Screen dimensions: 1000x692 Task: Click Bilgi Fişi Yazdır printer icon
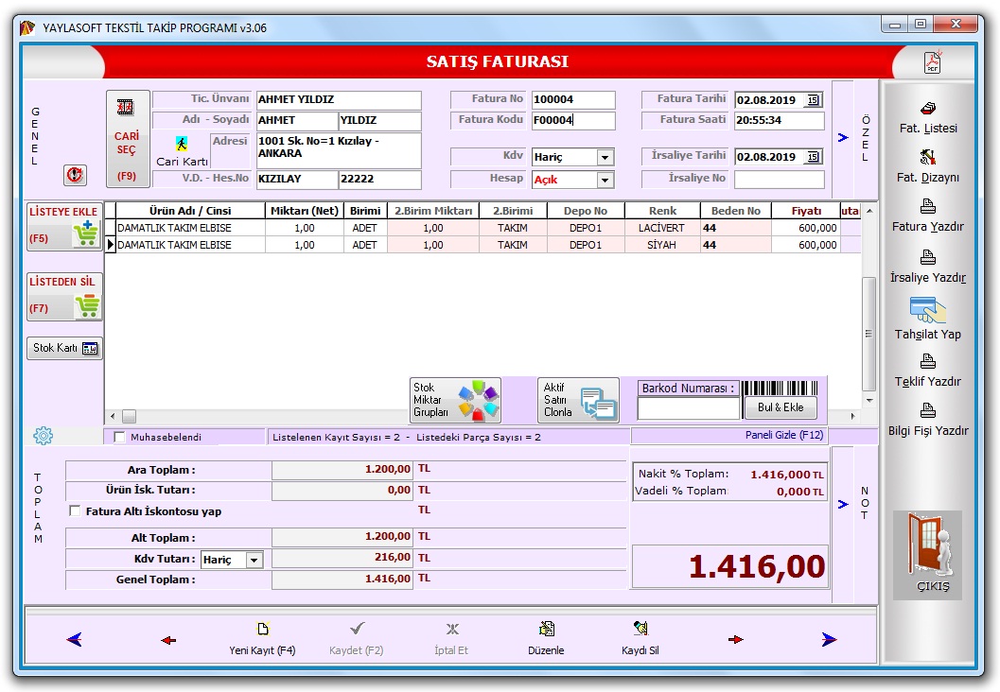tap(928, 409)
